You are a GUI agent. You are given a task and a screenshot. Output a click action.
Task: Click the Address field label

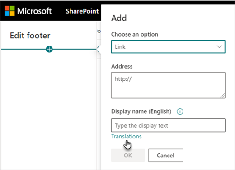122,66
